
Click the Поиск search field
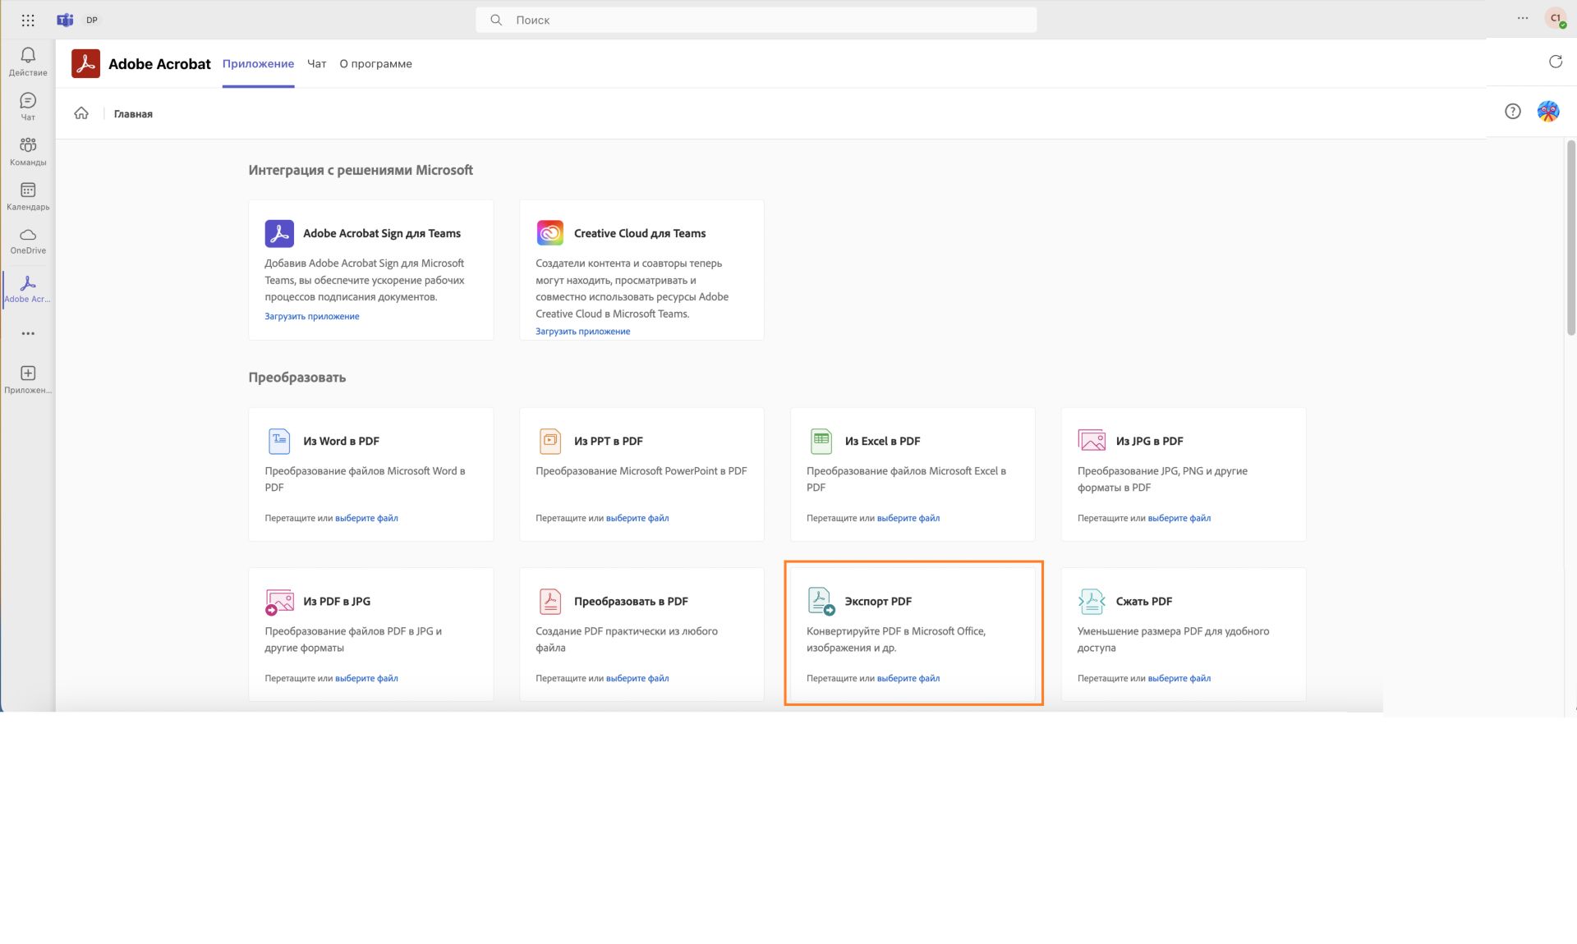[756, 20]
